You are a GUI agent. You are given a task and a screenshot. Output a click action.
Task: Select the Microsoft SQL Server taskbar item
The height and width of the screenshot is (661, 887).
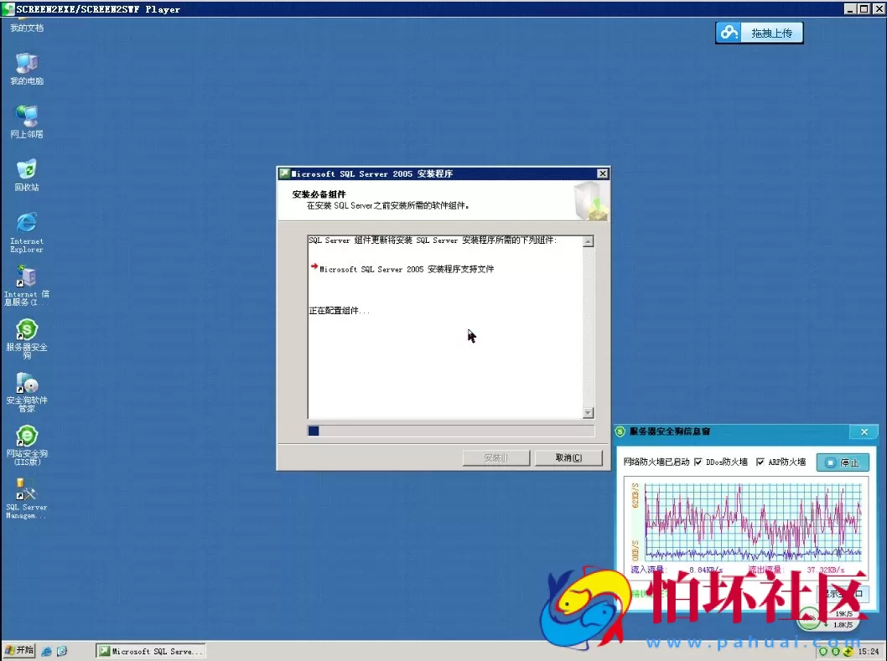coord(150,651)
